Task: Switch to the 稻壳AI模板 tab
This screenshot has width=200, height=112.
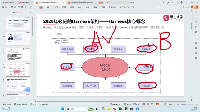Action: pyautogui.click(x=24, y=2)
